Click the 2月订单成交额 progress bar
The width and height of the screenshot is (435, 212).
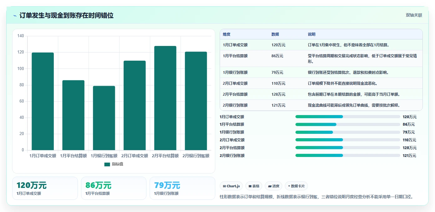(348, 140)
